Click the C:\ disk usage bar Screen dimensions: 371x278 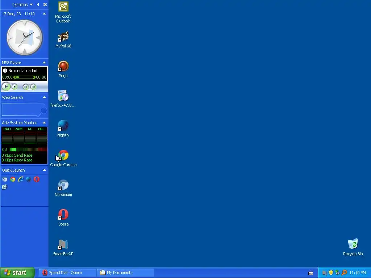28,149
